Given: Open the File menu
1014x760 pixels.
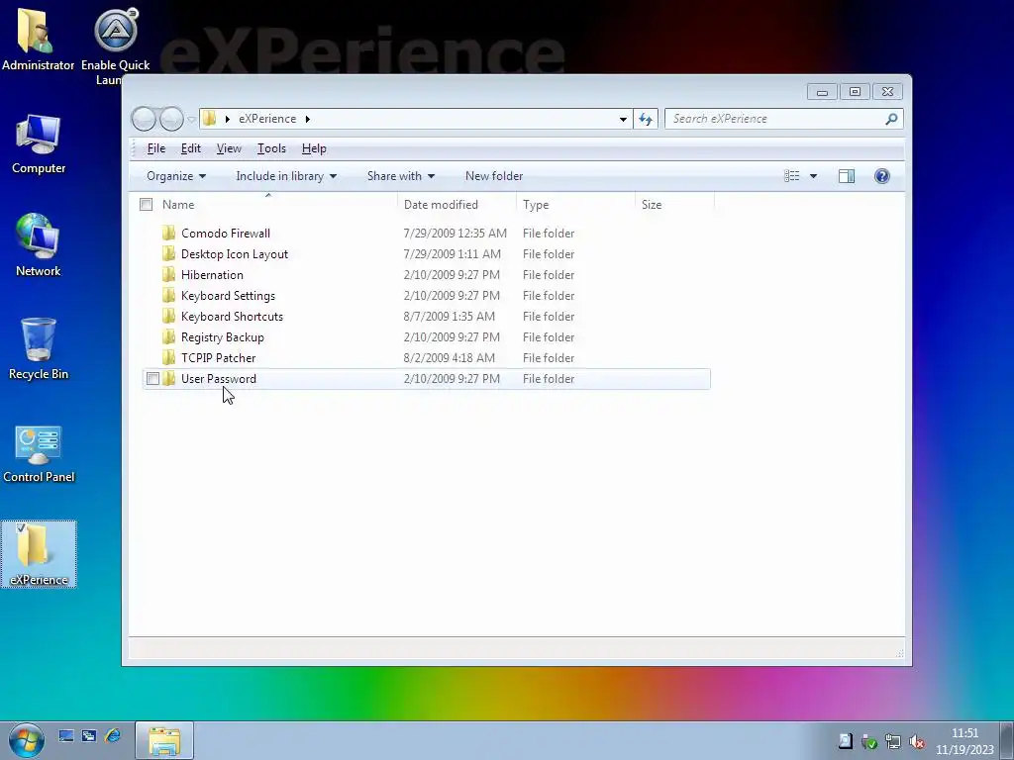Looking at the screenshot, I should [x=155, y=148].
